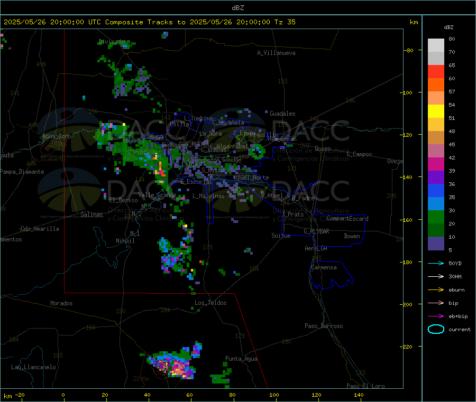Click the eb+bip legend label text
Image resolution: width=476 pixels, height=402 pixels.
click(458, 316)
